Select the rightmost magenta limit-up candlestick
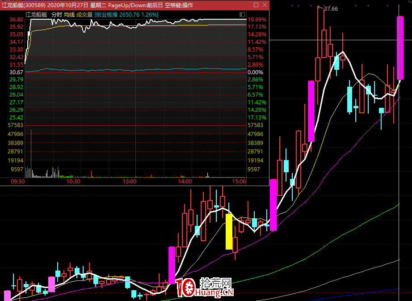The image size is (412, 301). 400,48
